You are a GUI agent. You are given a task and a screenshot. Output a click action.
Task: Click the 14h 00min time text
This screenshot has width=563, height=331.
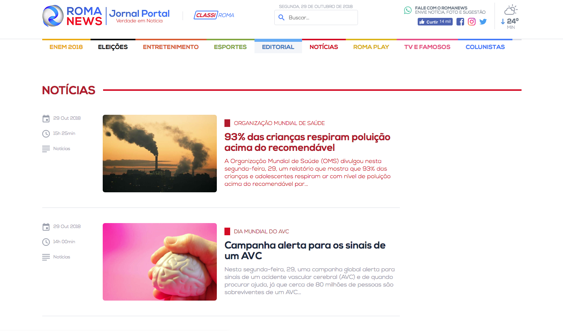coord(64,242)
